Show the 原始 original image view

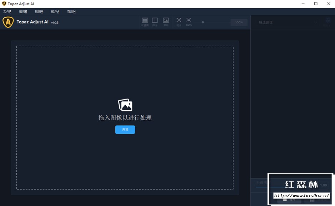(166, 22)
